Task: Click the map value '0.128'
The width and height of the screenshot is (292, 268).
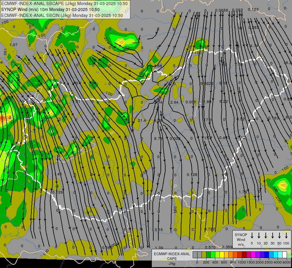Action: pos(192,175)
